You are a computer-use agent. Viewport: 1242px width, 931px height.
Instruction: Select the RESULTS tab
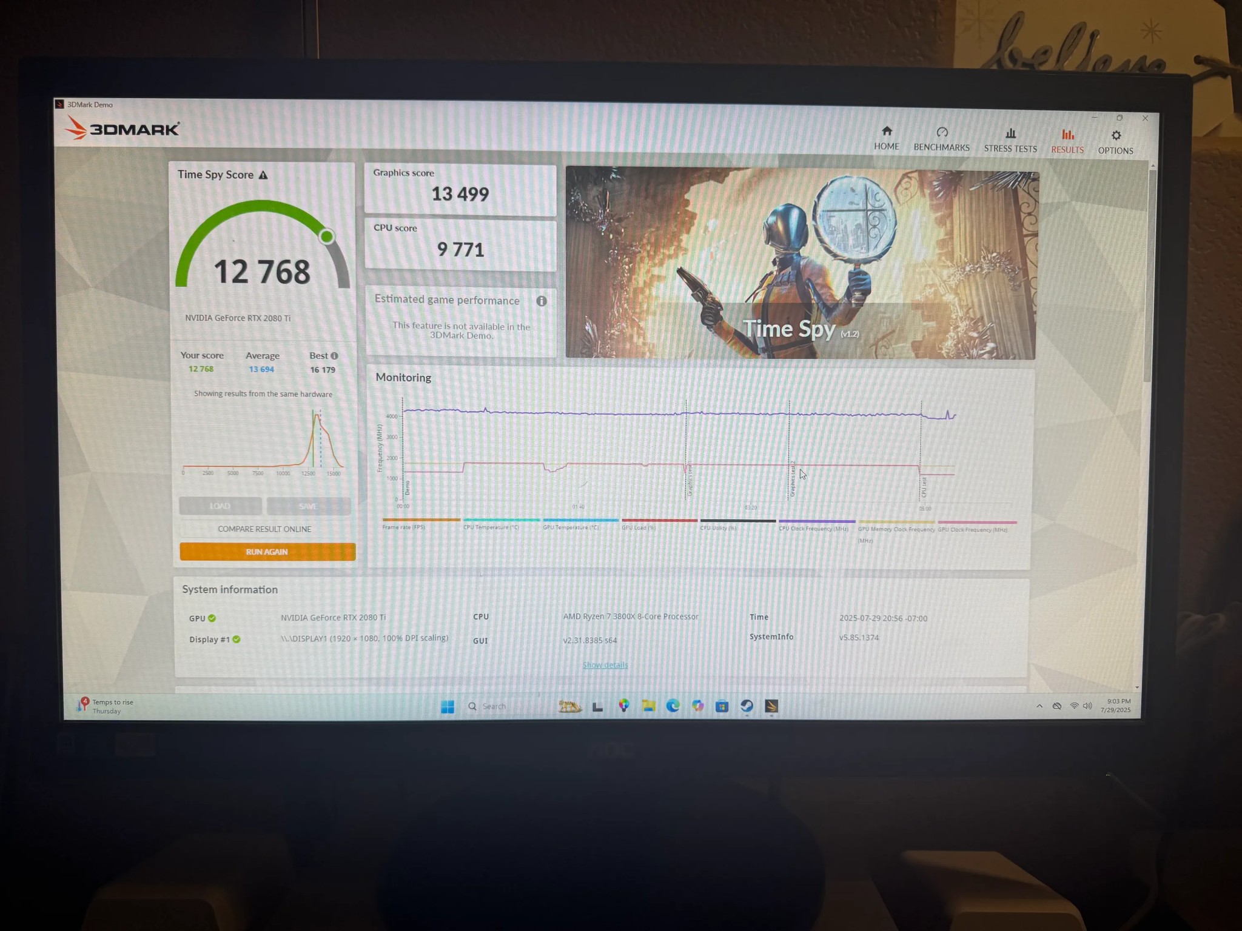[1067, 142]
